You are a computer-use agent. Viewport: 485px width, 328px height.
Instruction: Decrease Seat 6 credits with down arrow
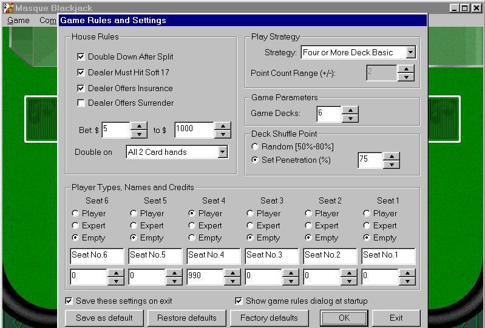pyautogui.click(x=116, y=281)
